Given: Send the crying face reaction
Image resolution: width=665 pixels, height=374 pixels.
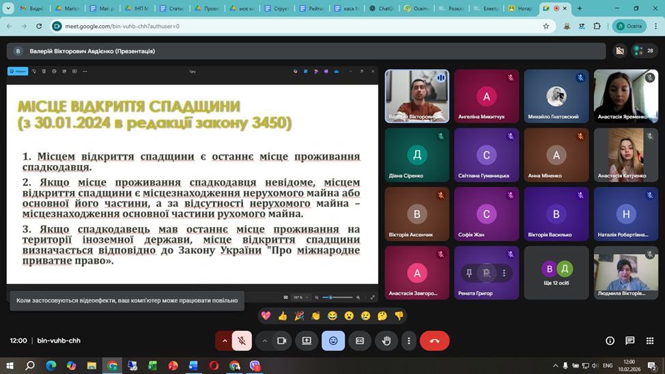Looking at the screenshot, I should point(365,316).
